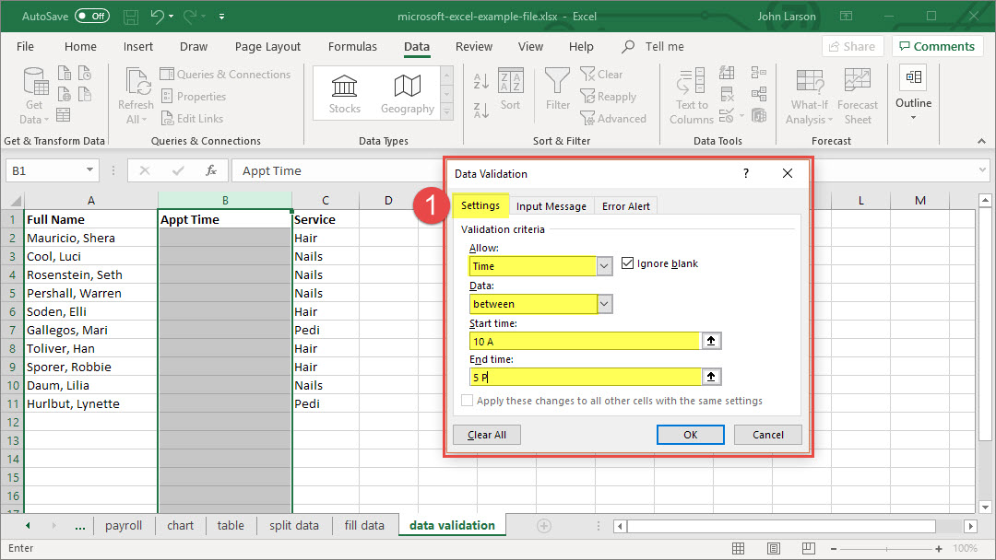Open the Forecast Sheet tool
This screenshot has width=996, height=560.
coord(857,83)
